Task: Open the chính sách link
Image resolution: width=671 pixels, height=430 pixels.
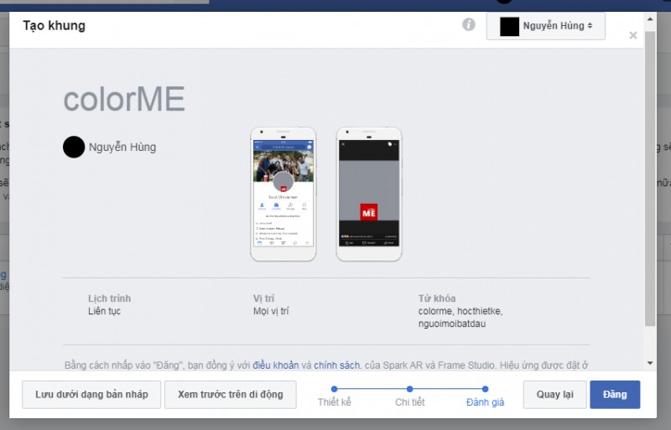Action: tap(337, 365)
